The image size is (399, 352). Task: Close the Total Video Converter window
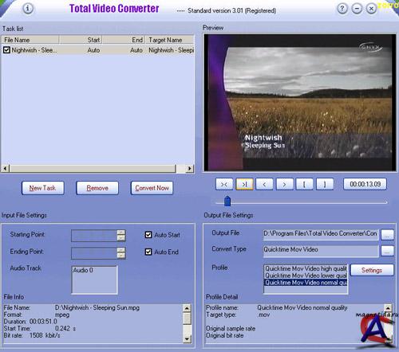click(x=371, y=9)
